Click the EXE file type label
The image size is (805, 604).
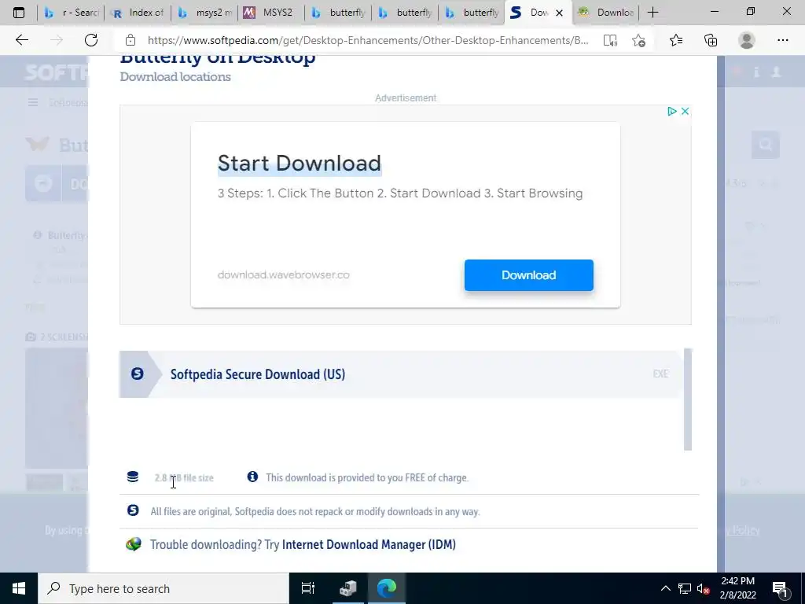pos(660,374)
